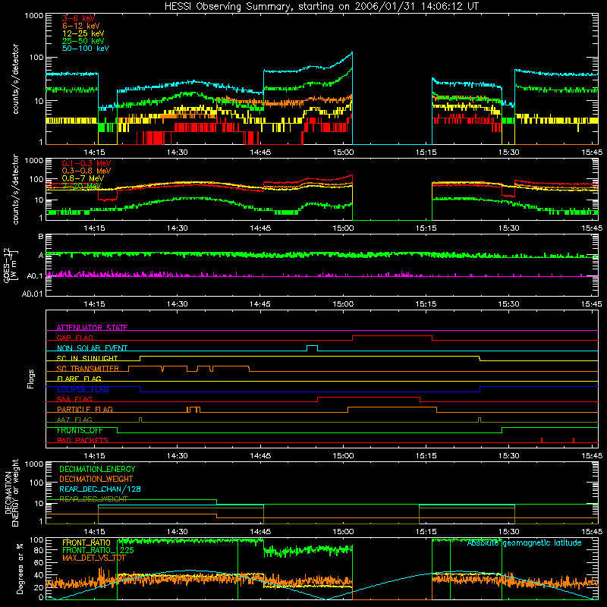The width and height of the screenshot is (607, 607).
Task: Select the DECIMATION_WEIGHT legend label
Action: point(96,479)
